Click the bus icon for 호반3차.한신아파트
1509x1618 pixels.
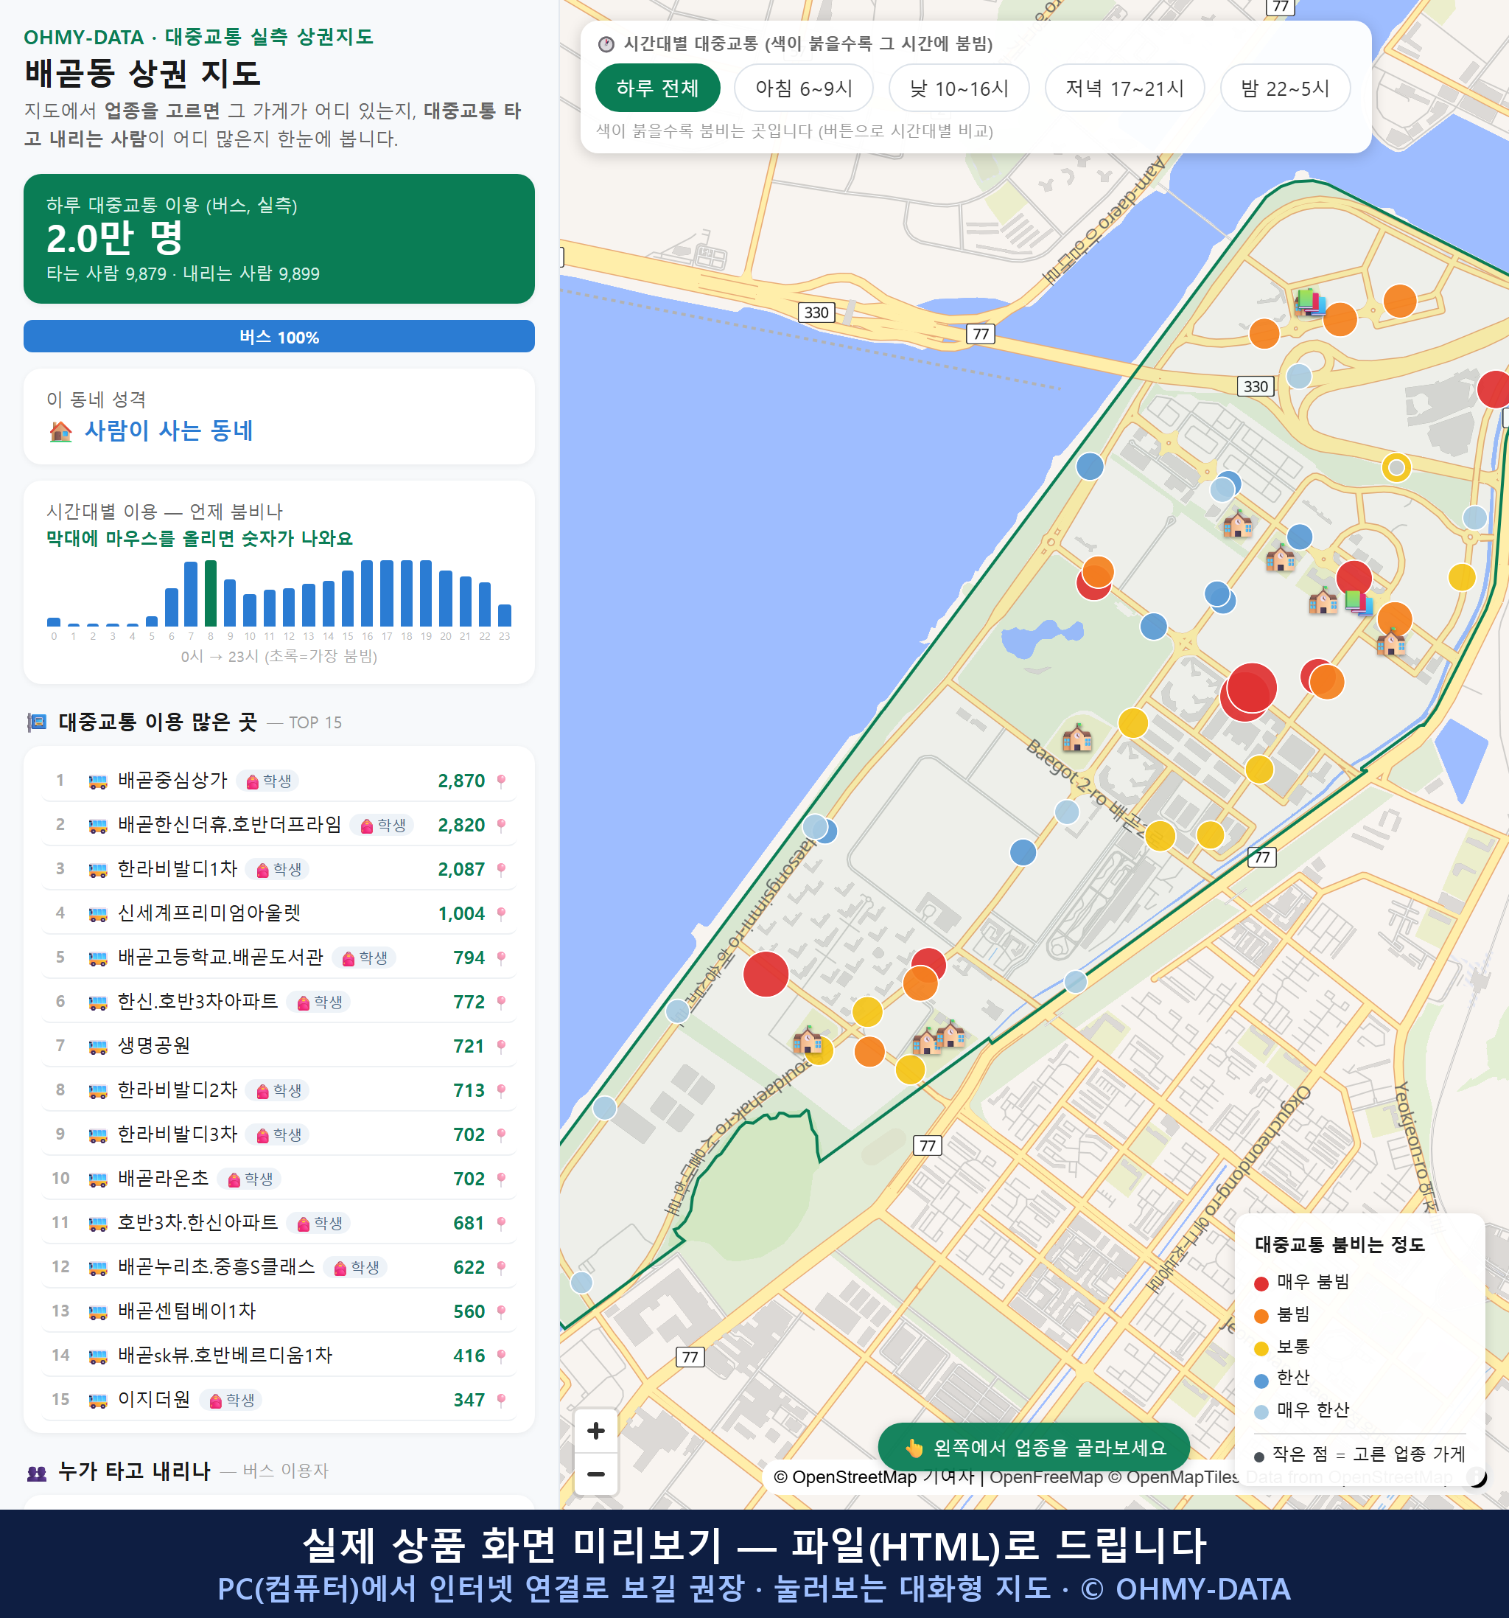click(x=97, y=1223)
